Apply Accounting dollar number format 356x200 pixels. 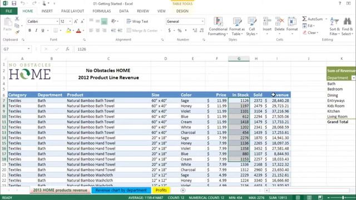pos(169,31)
